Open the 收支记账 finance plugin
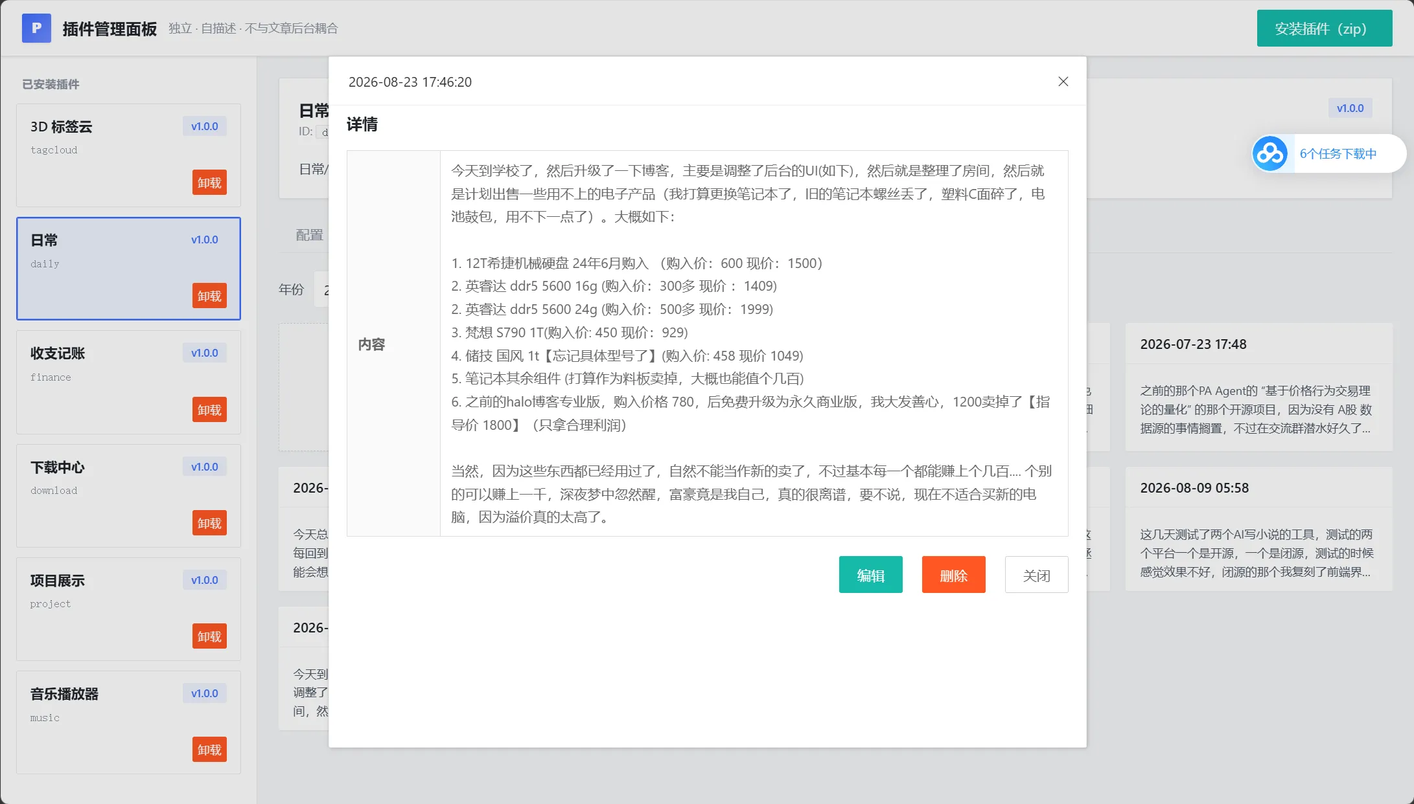Image resolution: width=1414 pixels, height=804 pixels. [x=128, y=382]
